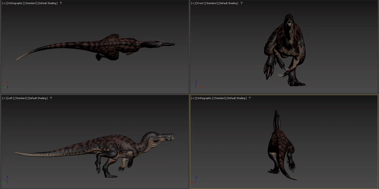Viewport: 379px width, 189px height.
Task: Open the [+] menu in the Front viewport
Action: [x=193, y=3]
